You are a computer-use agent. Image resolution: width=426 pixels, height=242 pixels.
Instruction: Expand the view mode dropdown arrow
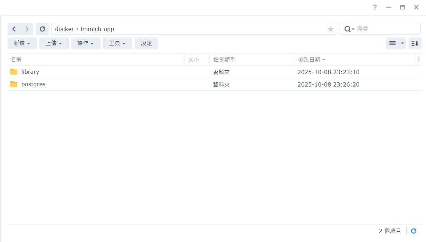click(x=403, y=43)
